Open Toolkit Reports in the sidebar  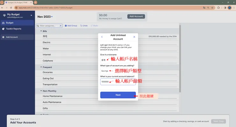click(x=17, y=29)
